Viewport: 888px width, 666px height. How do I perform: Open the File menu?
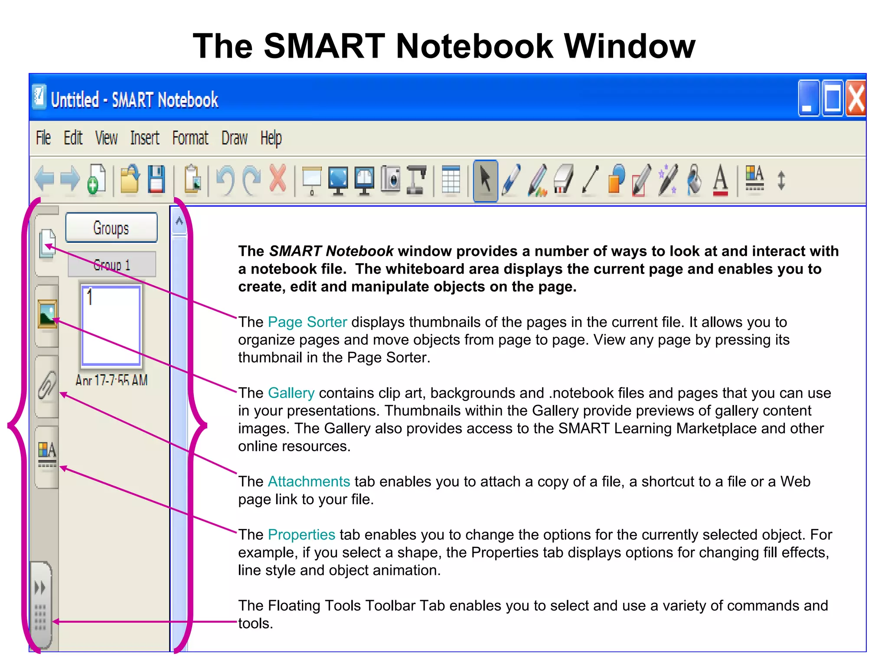point(43,138)
